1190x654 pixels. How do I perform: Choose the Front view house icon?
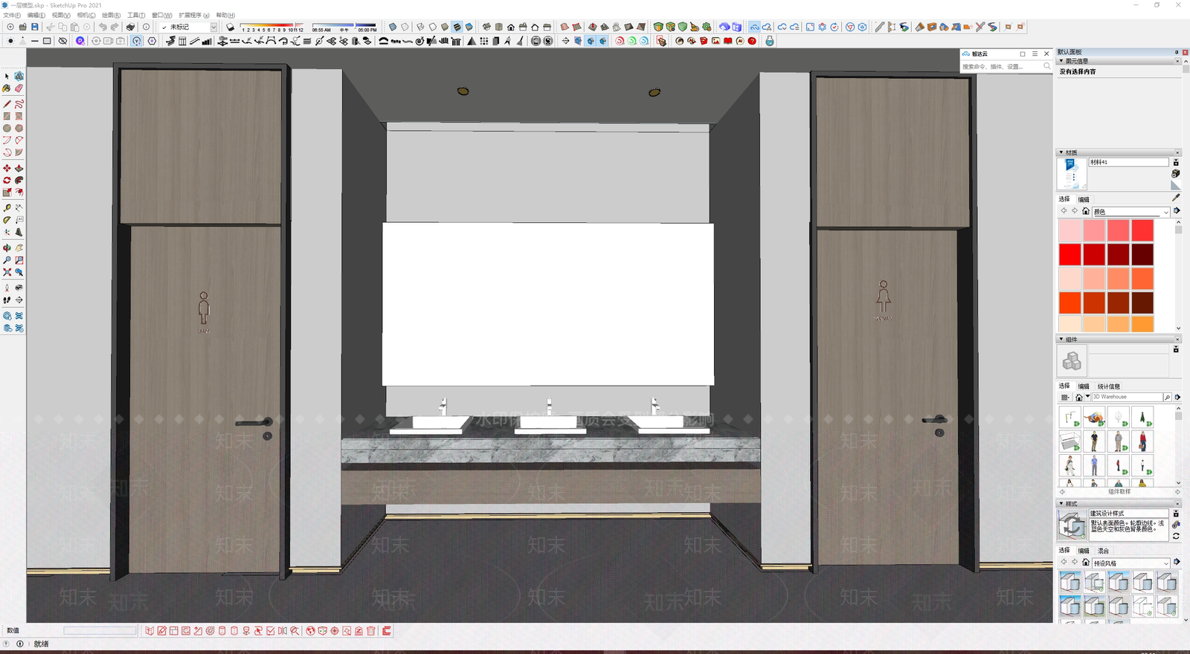[511, 27]
